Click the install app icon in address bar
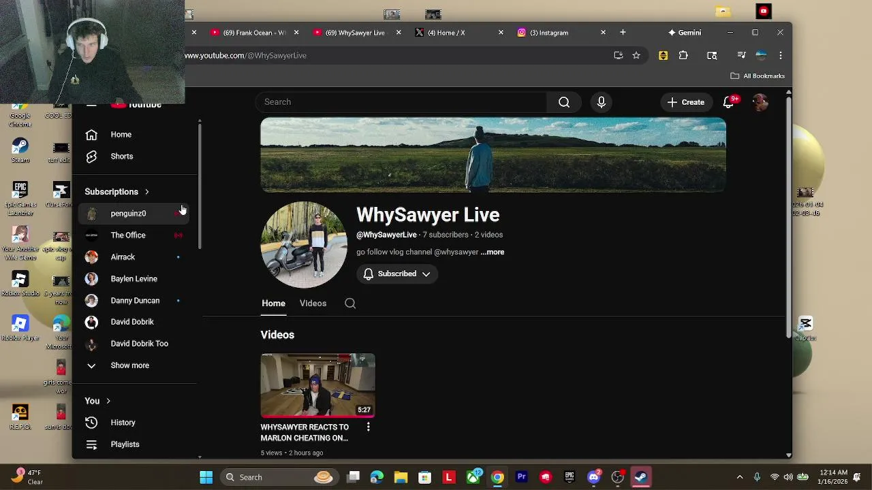The image size is (872, 490). pos(619,55)
